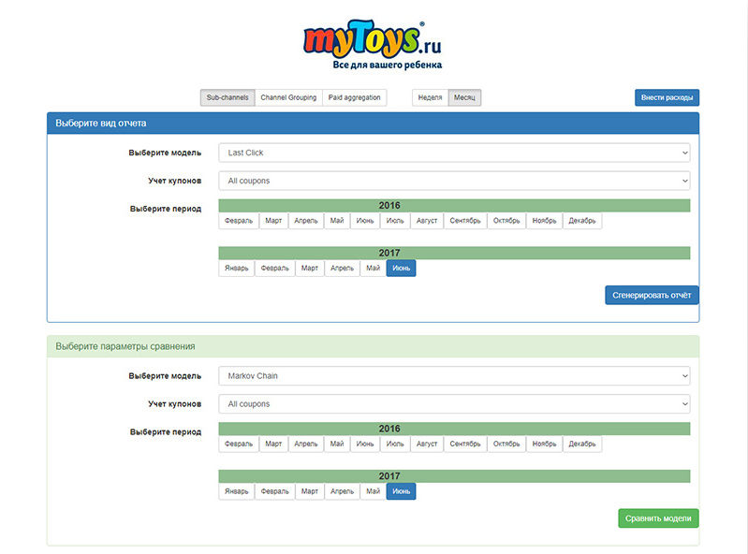Choose Февраль 2016 in report period
The height and width of the screenshot is (554, 748).
click(x=239, y=221)
